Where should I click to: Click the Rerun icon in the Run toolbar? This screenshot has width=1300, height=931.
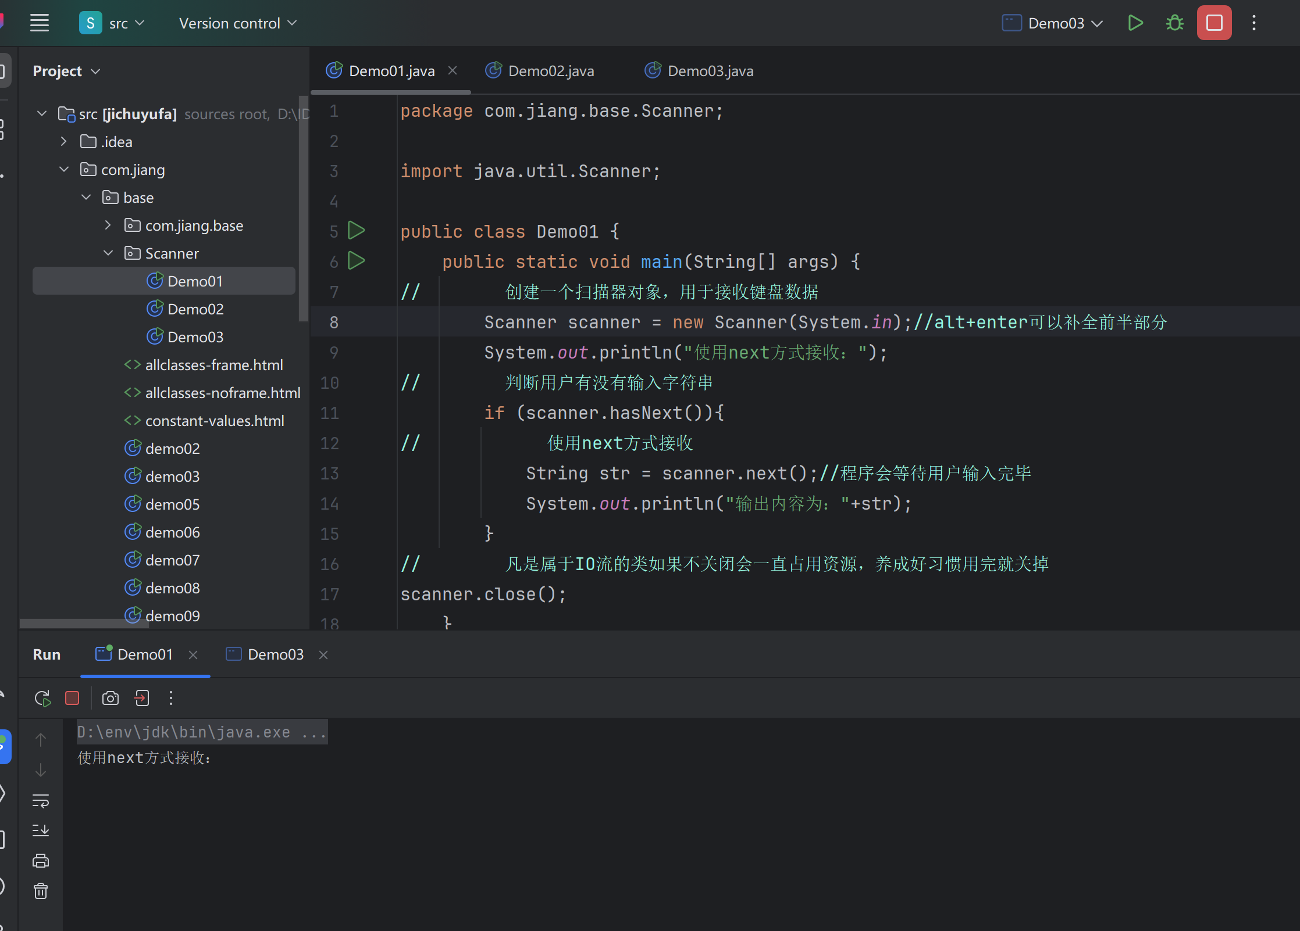tap(42, 698)
